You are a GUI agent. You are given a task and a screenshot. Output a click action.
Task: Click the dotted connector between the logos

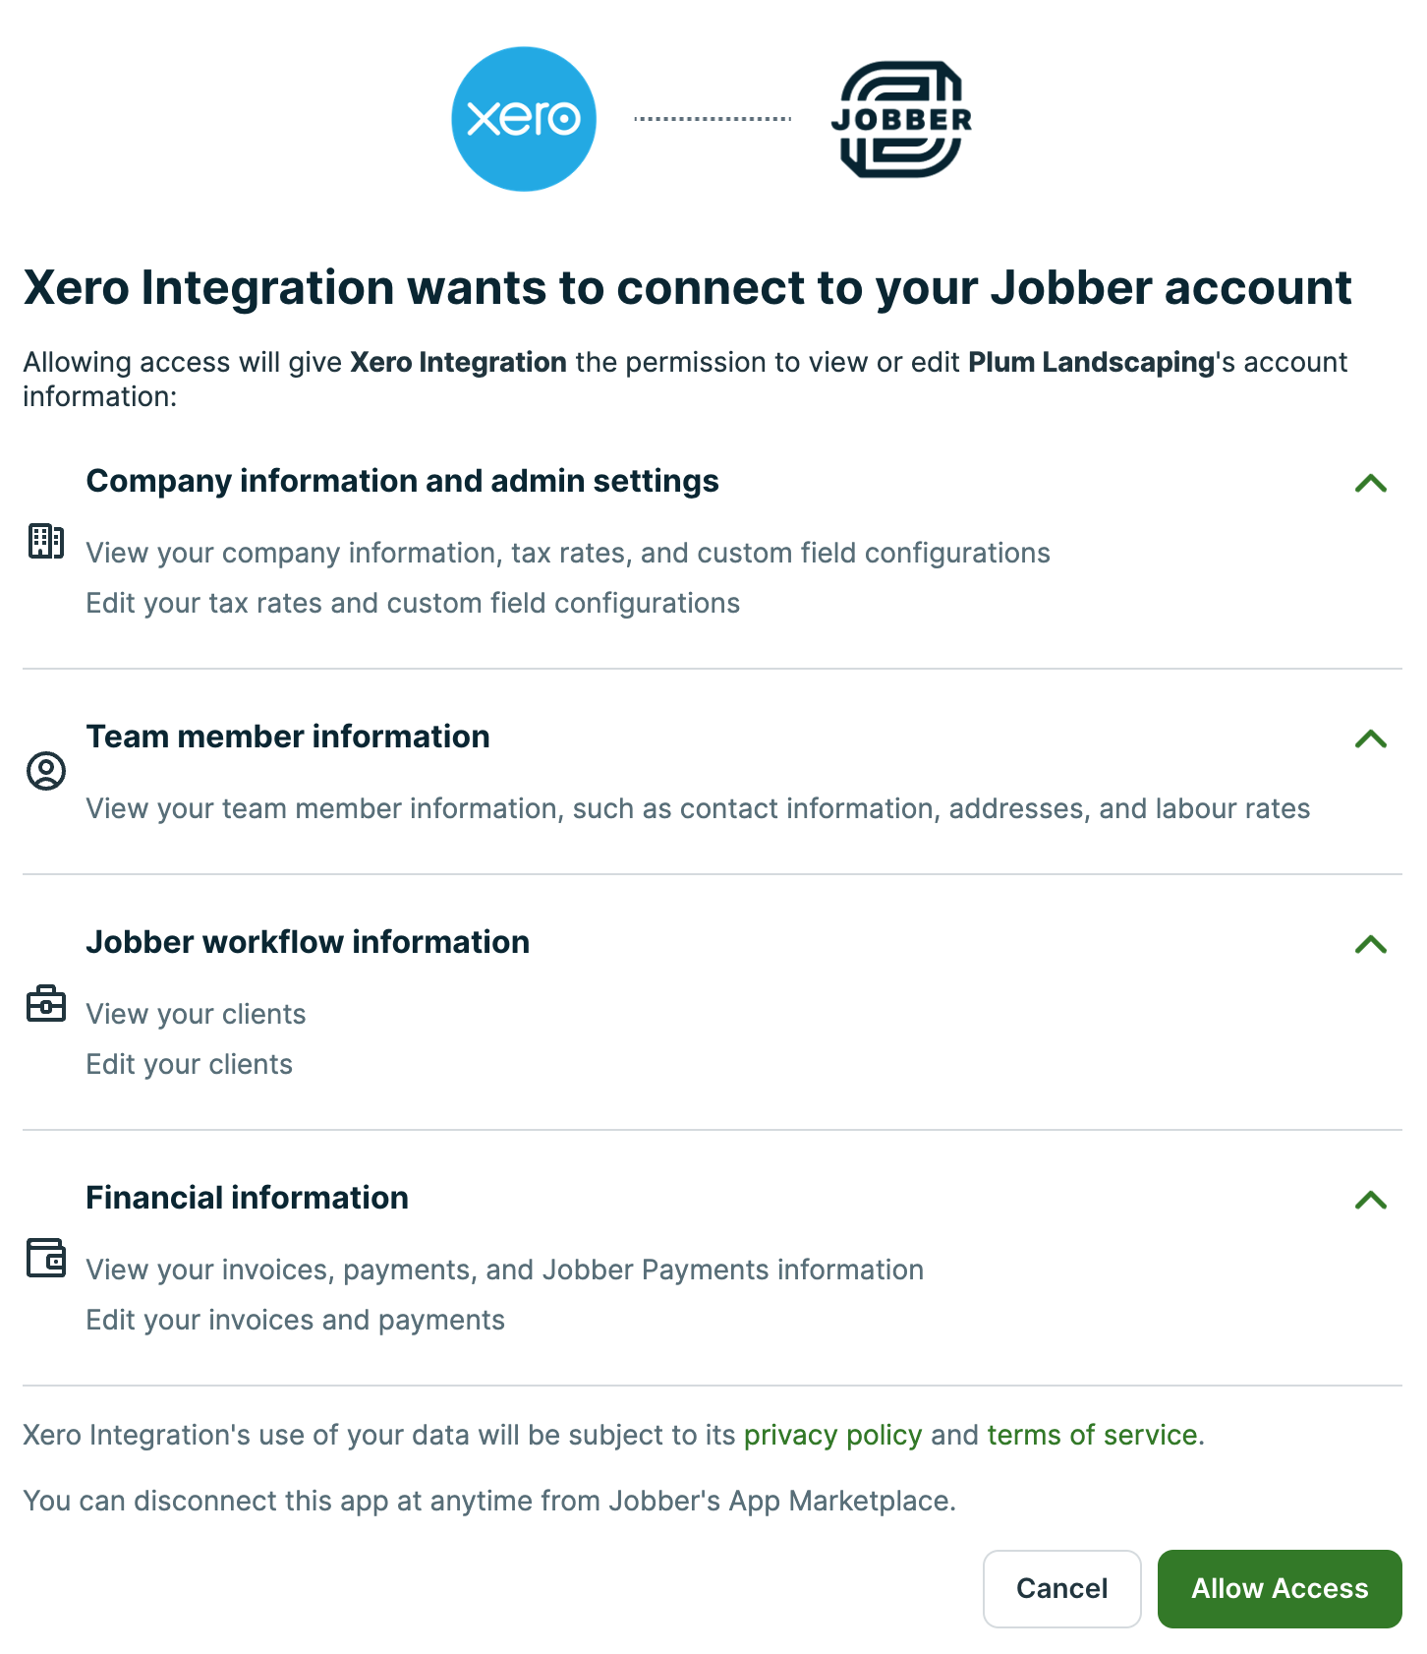coord(713,119)
